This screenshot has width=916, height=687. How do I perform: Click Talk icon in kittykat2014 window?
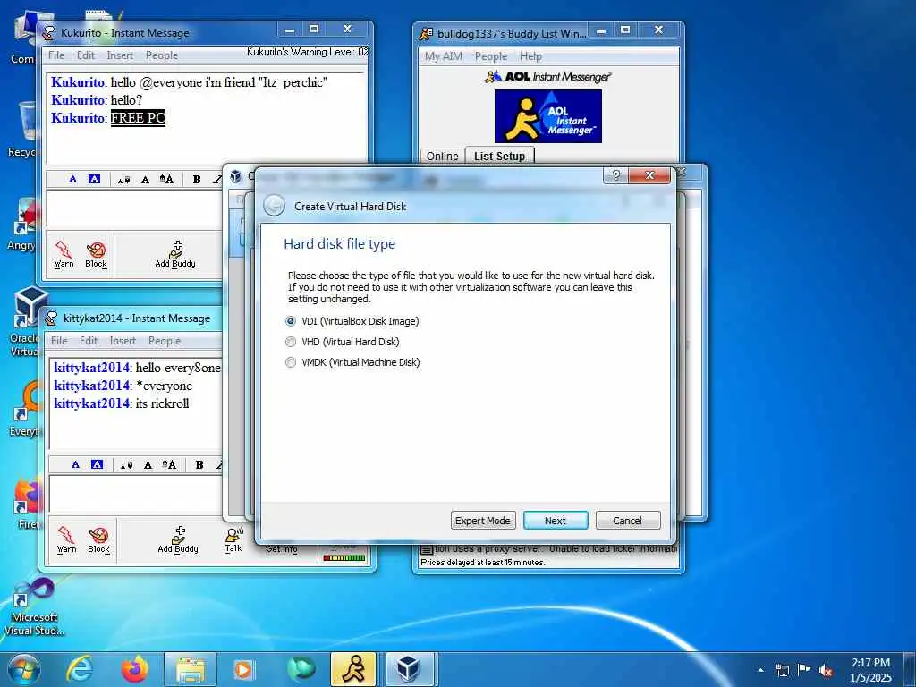[233, 539]
